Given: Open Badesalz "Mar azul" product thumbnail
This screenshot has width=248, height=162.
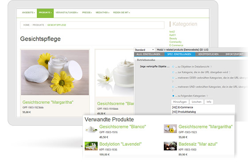Looking at the screenshot, I should (170, 146).
